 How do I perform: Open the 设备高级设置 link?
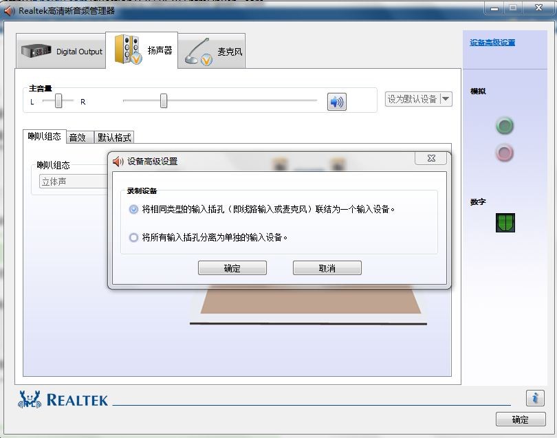pyautogui.click(x=492, y=43)
